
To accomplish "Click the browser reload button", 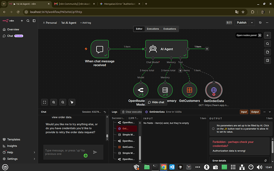I will coord(18,12).
